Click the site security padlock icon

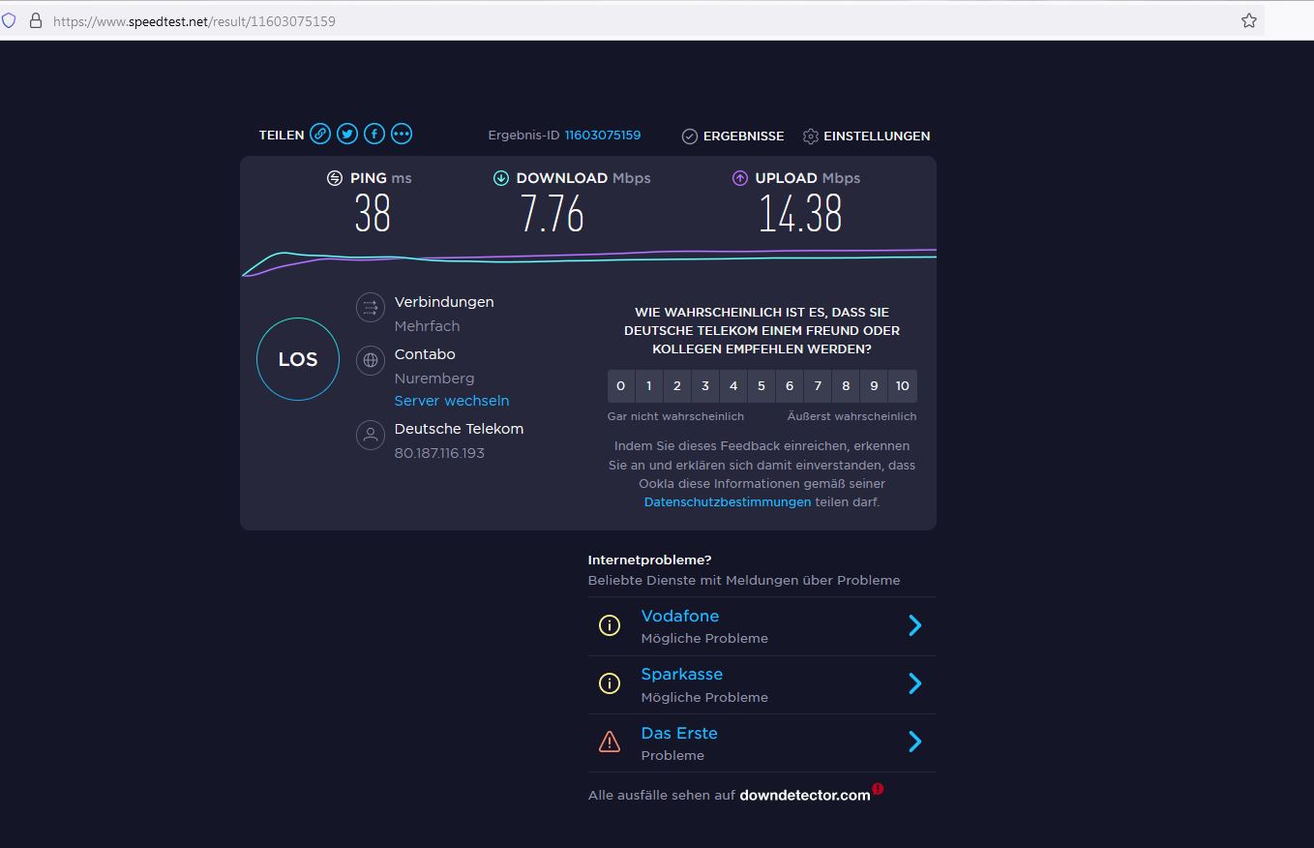[x=36, y=20]
